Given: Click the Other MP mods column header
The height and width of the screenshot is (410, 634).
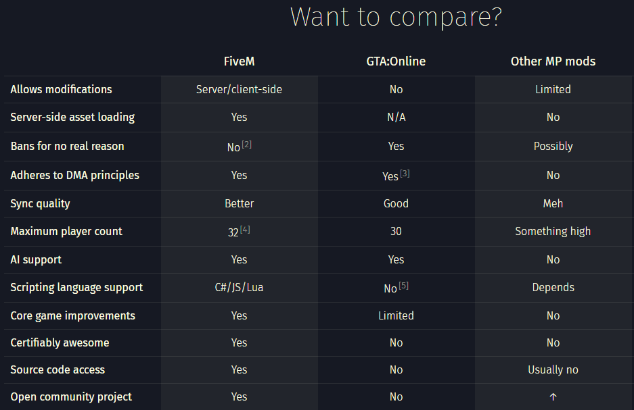Looking at the screenshot, I should click(x=553, y=61).
